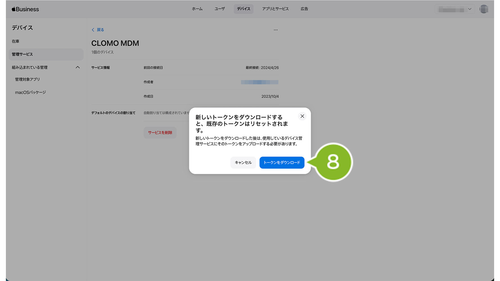Screen dimensions: 500x281
Task: Open macOSパッケージ in the sidebar
Action: coord(30,92)
